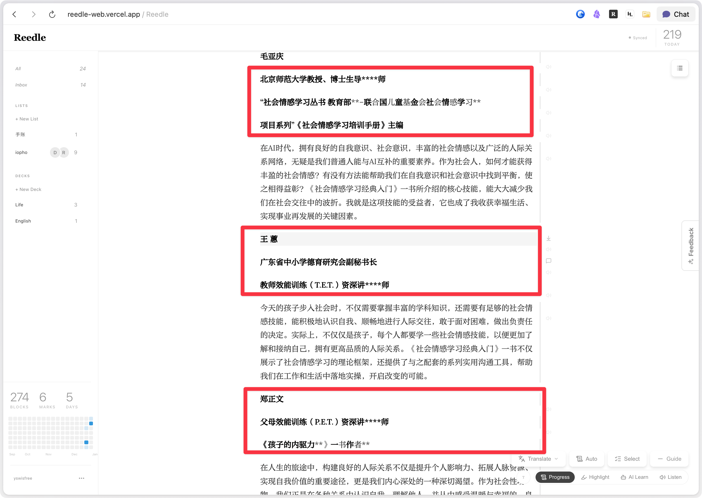Play audio for the 今天的孩子 paragraph
The image size is (702, 498).
click(x=549, y=318)
